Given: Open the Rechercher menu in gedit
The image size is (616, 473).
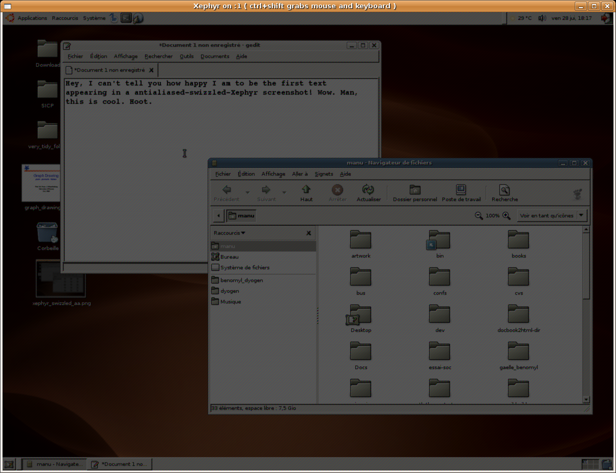Looking at the screenshot, I should (x=158, y=57).
